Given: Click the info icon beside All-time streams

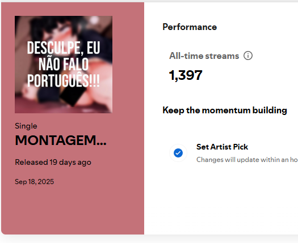Looking at the screenshot, I should point(248,56).
